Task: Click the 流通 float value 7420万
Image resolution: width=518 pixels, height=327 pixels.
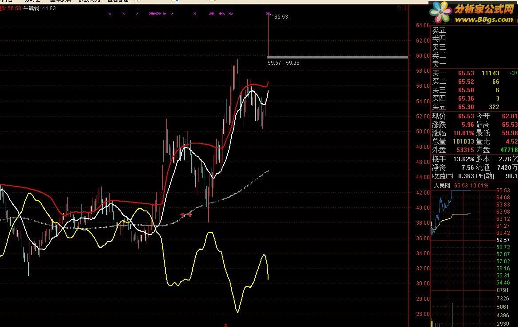Action: click(x=507, y=167)
